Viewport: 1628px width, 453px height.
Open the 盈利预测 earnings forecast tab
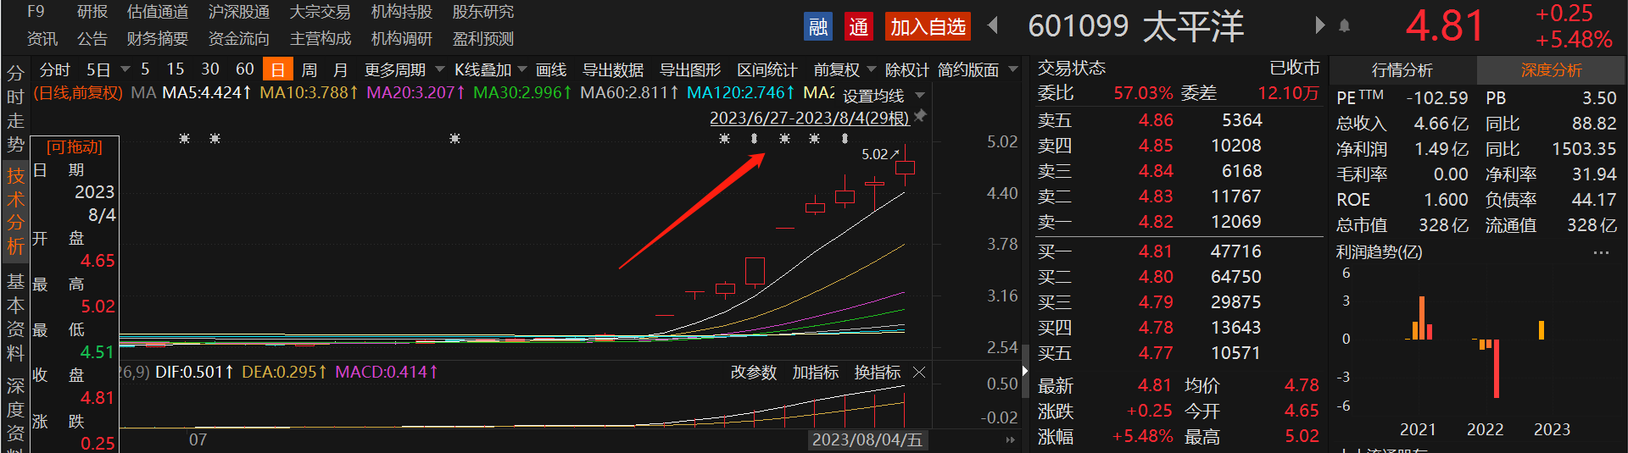pyautogui.click(x=483, y=39)
